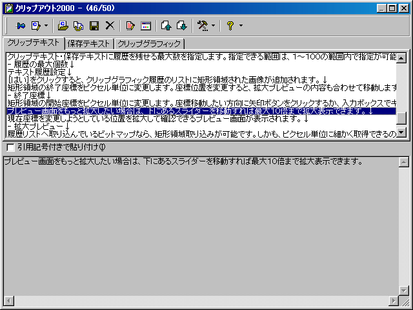
Task: Click the history list scroll down arrow
Action: (401, 132)
